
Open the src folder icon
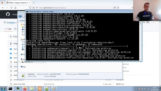[11, 53]
